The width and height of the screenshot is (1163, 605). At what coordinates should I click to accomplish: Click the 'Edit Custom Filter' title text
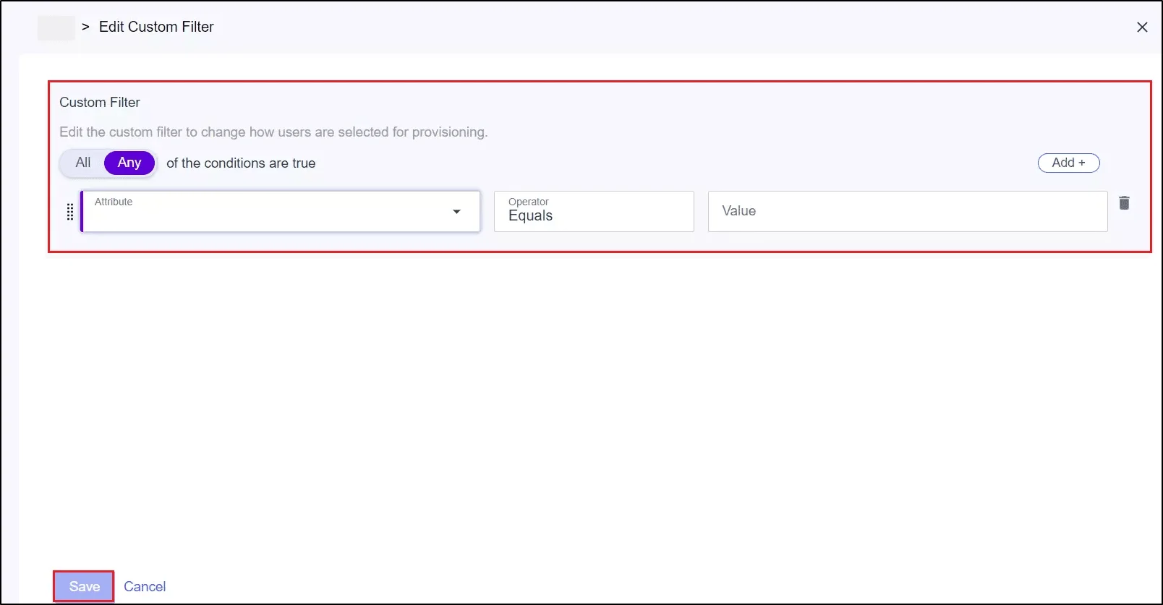[156, 27]
